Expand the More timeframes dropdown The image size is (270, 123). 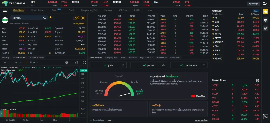[34, 62]
